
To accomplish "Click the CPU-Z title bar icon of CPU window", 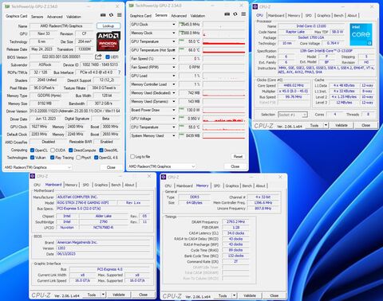I will [x=255, y=7].
